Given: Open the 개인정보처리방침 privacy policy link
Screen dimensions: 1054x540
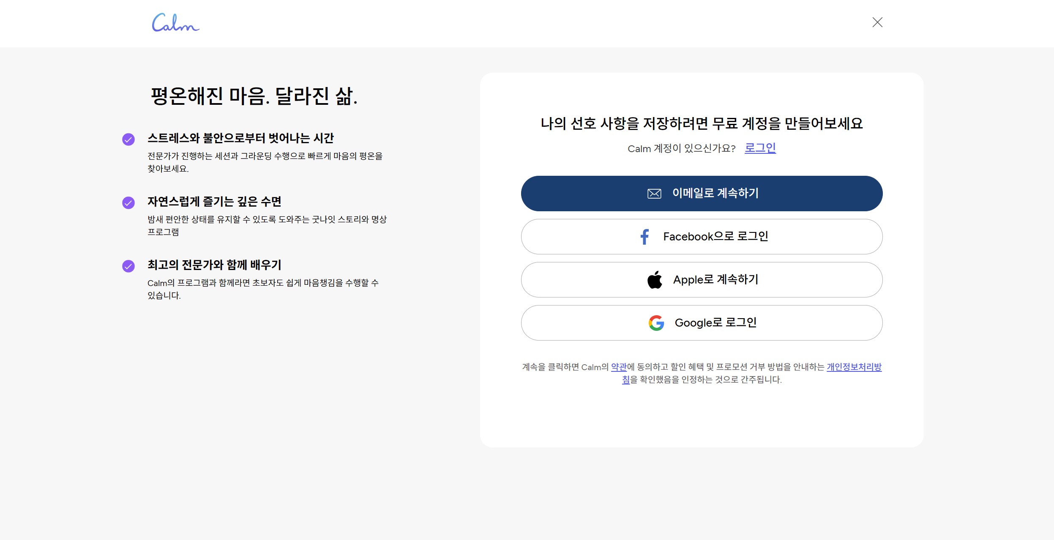Looking at the screenshot, I should coord(854,367).
